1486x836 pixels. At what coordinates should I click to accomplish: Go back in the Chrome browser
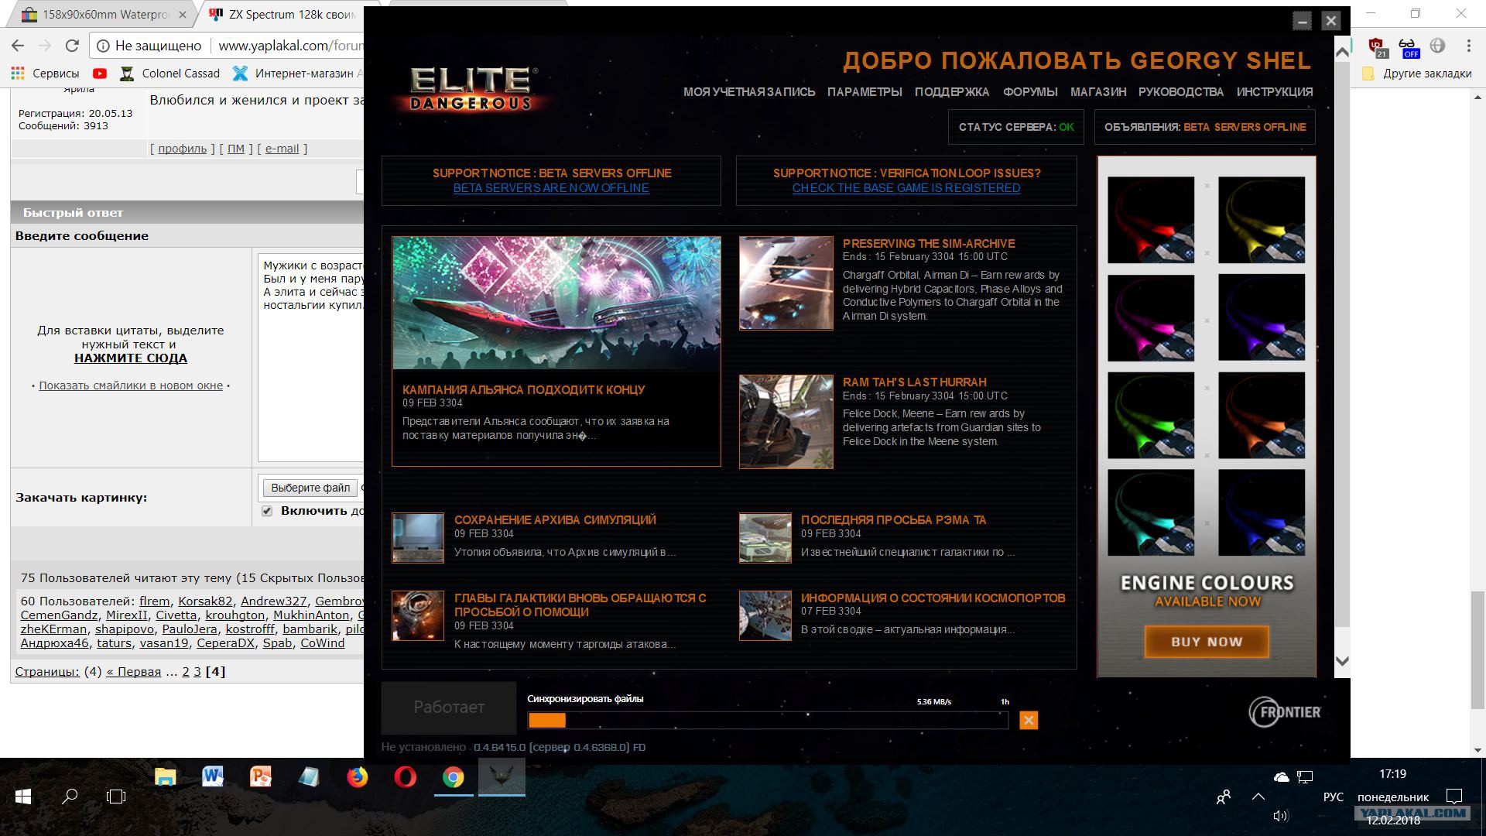pyautogui.click(x=18, y=46)
